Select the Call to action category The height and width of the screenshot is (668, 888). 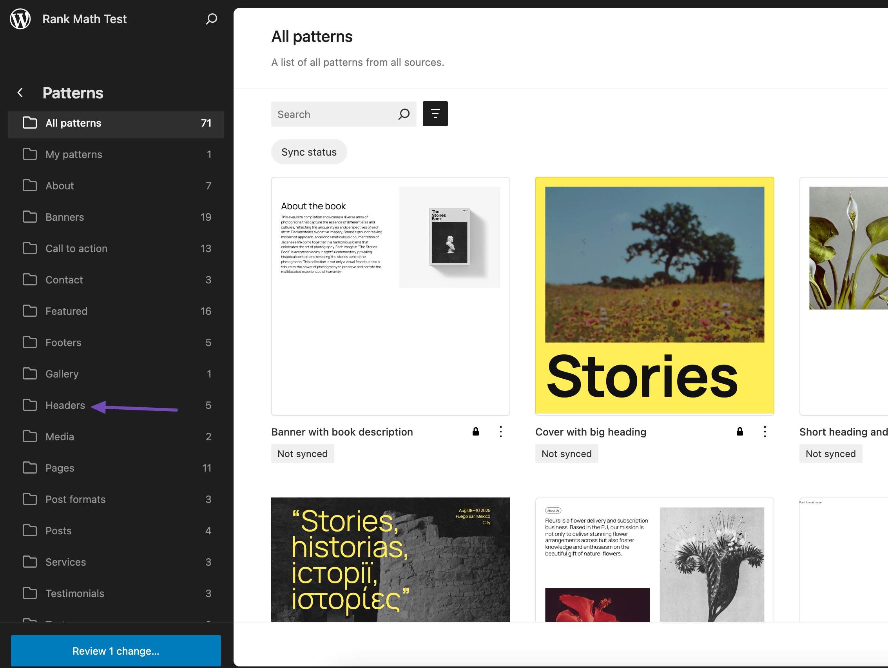pyautogui.click(x=116, y=248)
